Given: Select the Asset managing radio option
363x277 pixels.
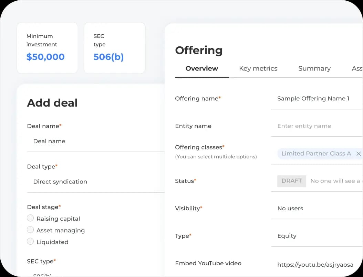Looking at the screenshot, I should pos(30,230).
